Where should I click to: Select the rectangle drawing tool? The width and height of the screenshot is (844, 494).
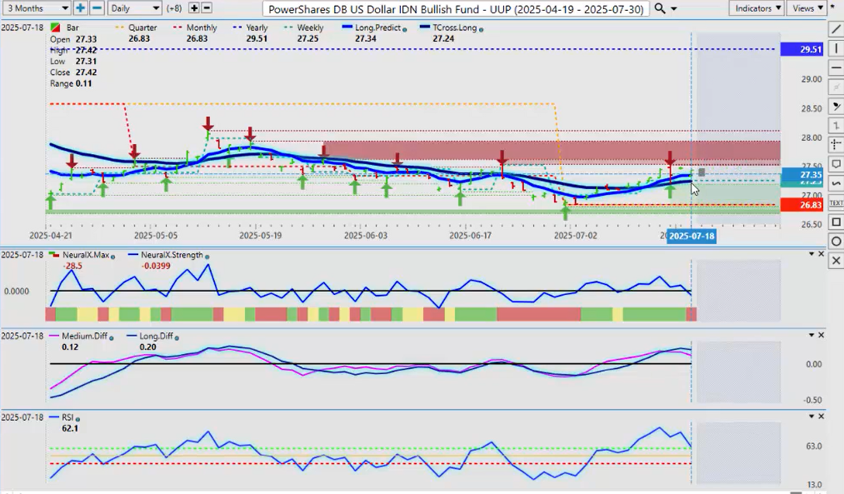(836, 222)
